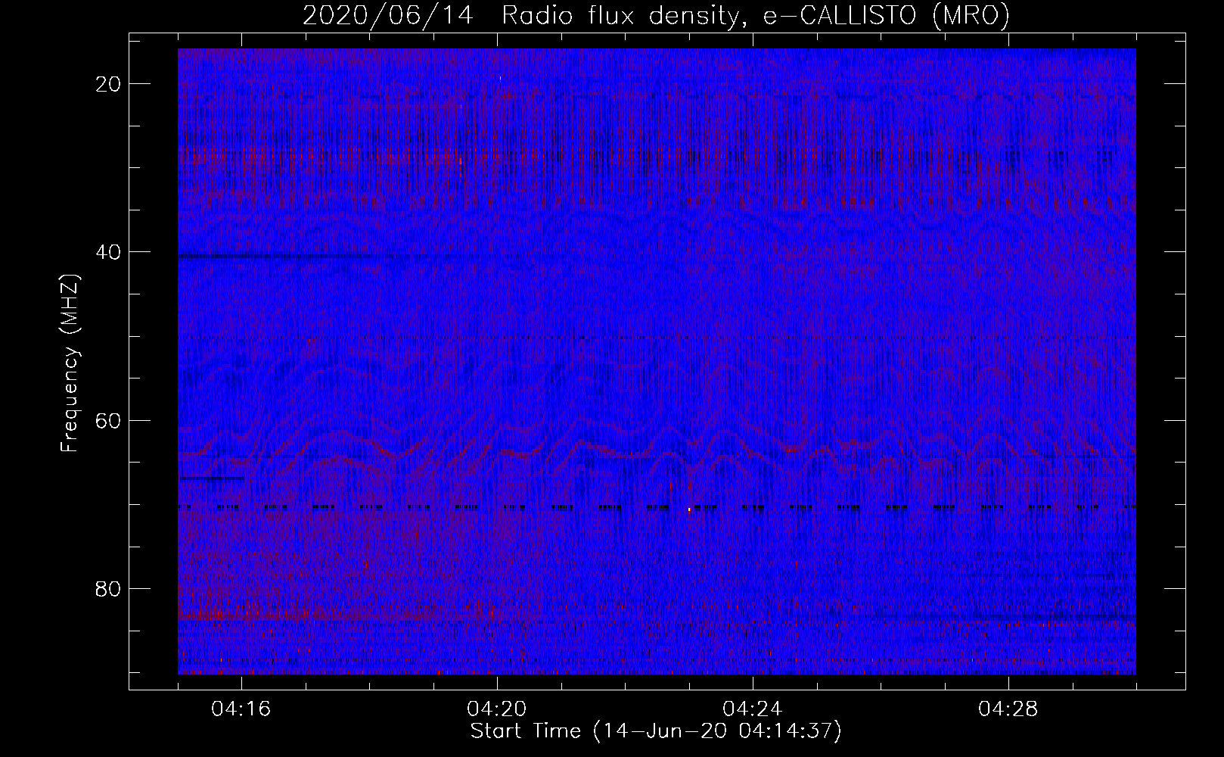Click the date '2020/06/14' in title
The width and height of the screenshot is (1224, 757).
pyautogui.click(x=388, y=16)
